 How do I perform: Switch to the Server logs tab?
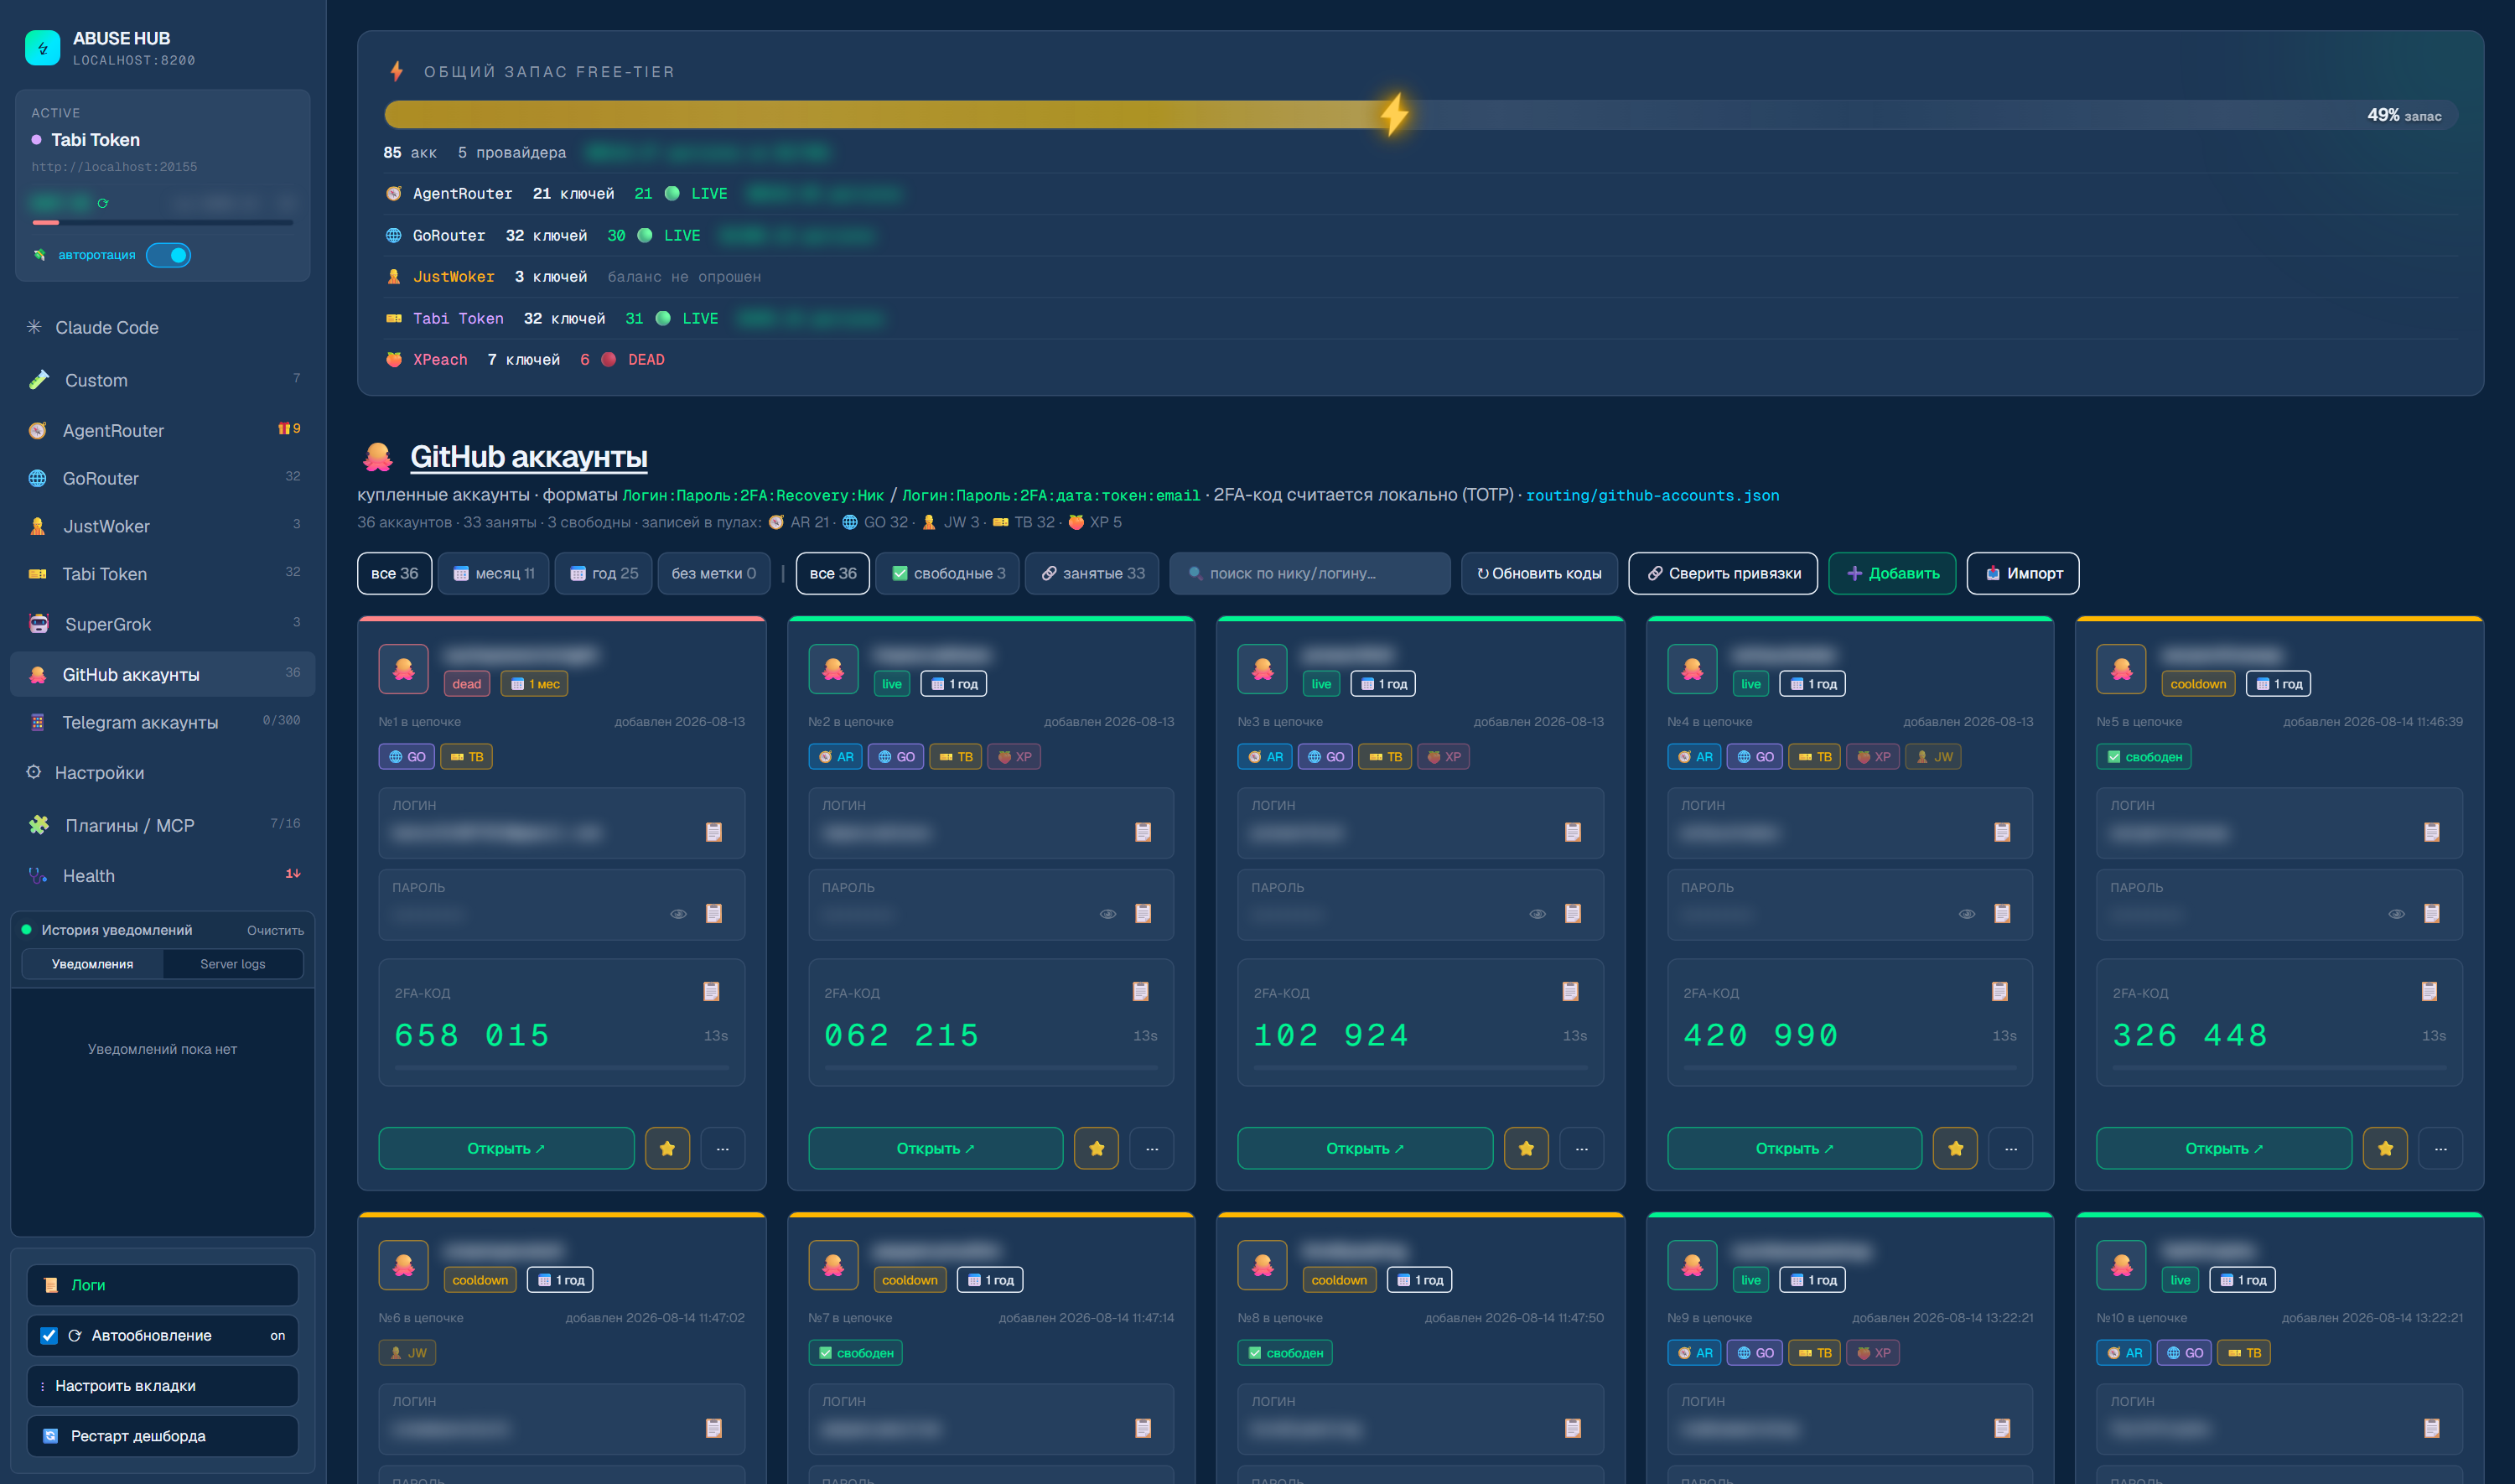pyautogui.click(x=233, y=964)
